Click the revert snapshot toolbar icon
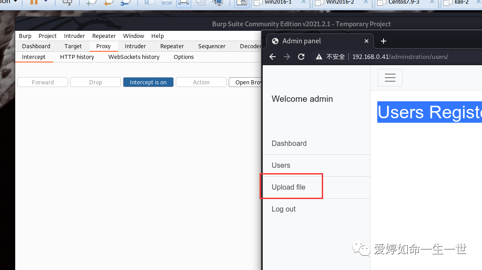 click(108, 2)
